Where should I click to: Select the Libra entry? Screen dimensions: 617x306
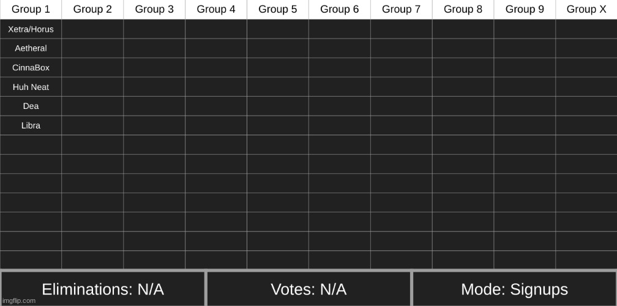click(31, 125)
